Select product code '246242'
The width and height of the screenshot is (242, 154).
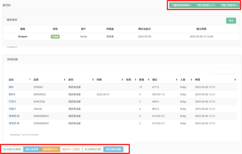click(x=38, y=109)
